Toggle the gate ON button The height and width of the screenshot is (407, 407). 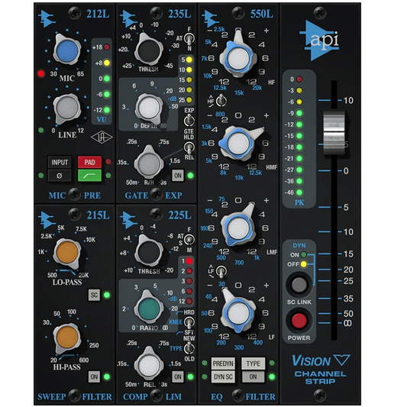178,176
